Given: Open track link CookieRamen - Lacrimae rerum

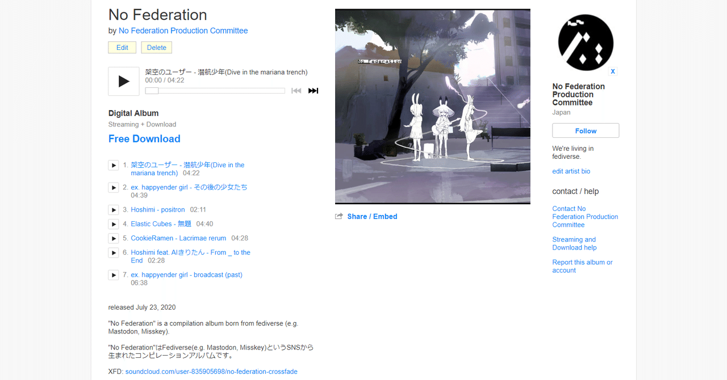Looking at the screenshot, I should coord(178,238).
